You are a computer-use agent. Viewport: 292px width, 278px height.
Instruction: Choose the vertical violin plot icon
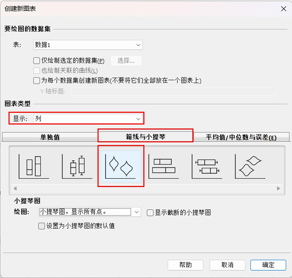pyautogui.click(x=120, y=166)
